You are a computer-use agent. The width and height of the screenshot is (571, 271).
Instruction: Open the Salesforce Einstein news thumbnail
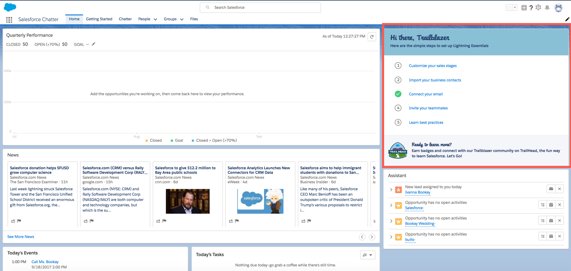[260, 201]
